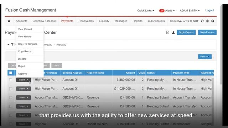Image resolution: width=228 pixels, height=128 pixels.
Task: Check second AccountTransf Revenue row checkbox
Action: tap(11, 106)
